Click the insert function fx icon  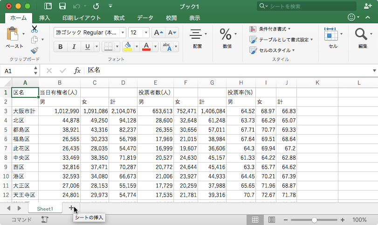77,71
